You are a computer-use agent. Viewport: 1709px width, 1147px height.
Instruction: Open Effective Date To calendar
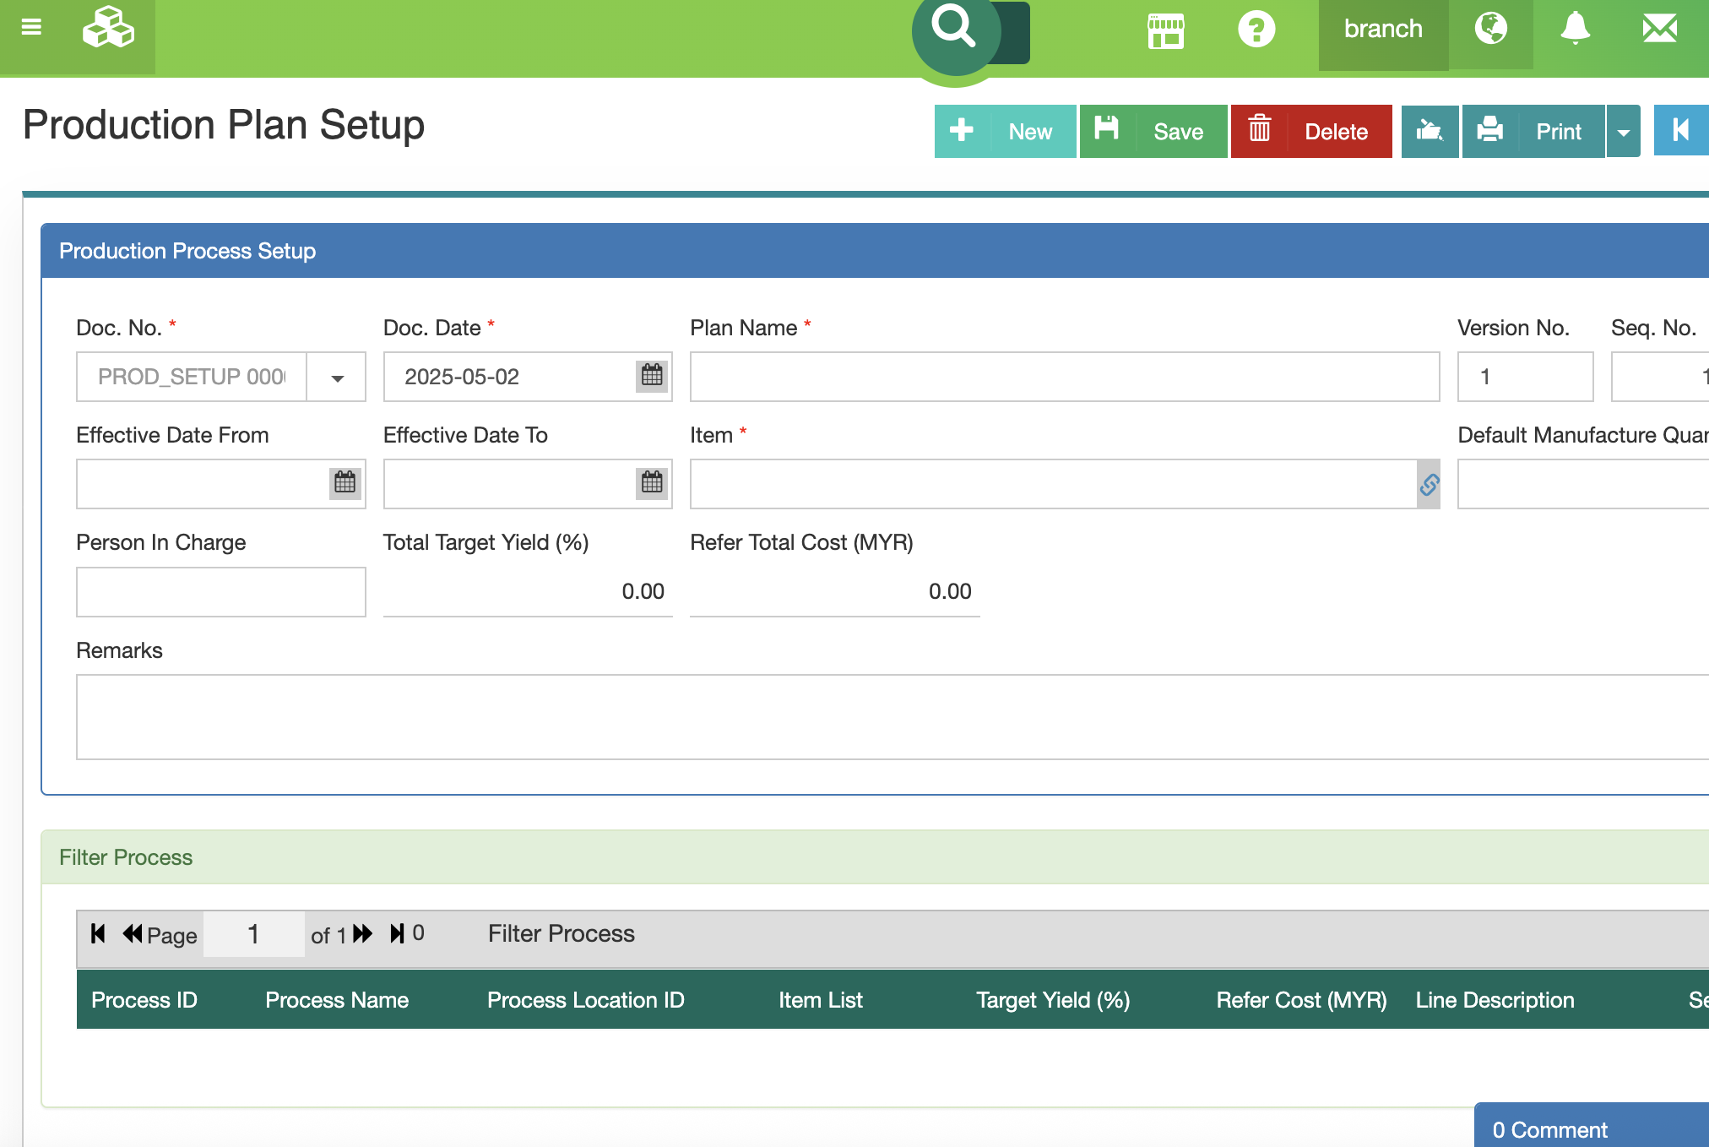tap(652, 482)
